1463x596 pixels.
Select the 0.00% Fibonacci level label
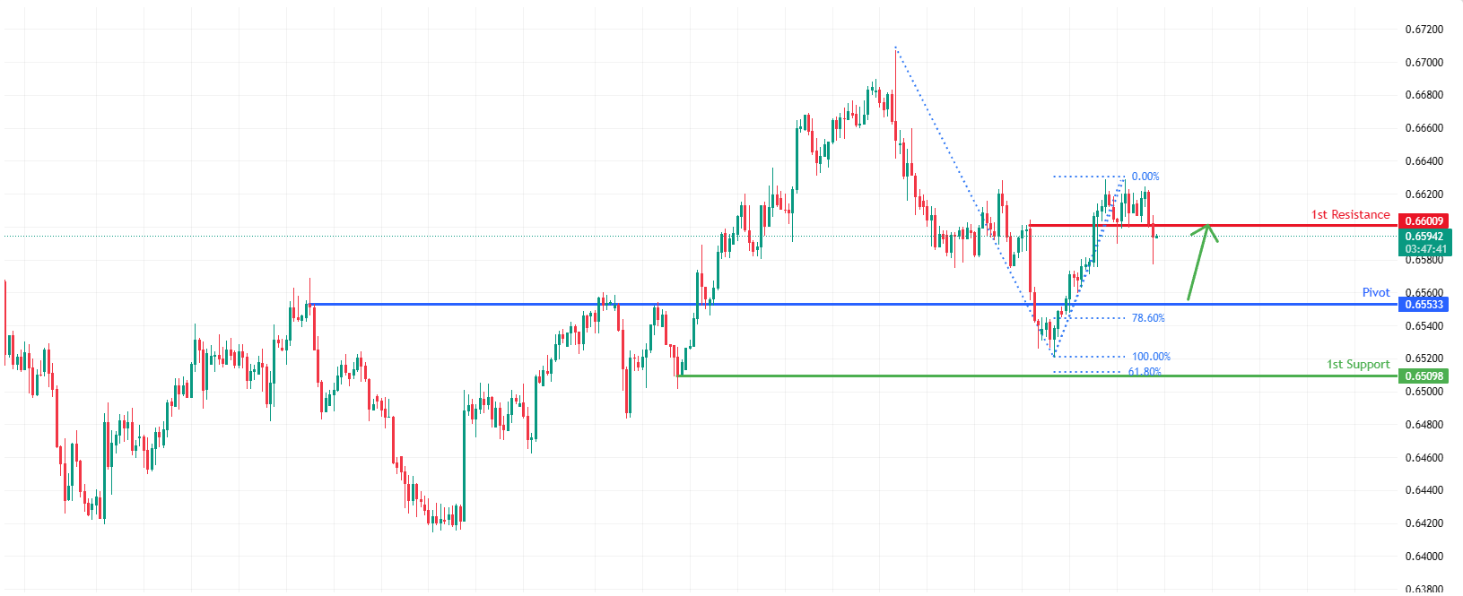pyautogui.click(x=1145, y=177)
